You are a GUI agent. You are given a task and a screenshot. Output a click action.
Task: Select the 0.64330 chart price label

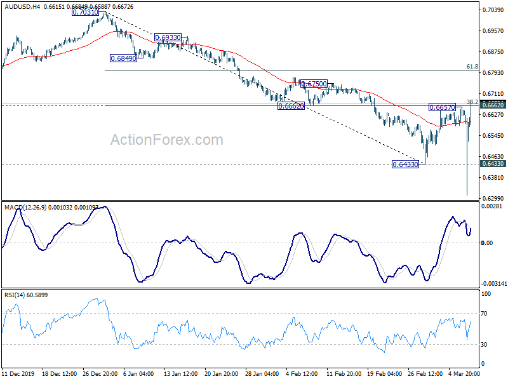tap(405, 164)
